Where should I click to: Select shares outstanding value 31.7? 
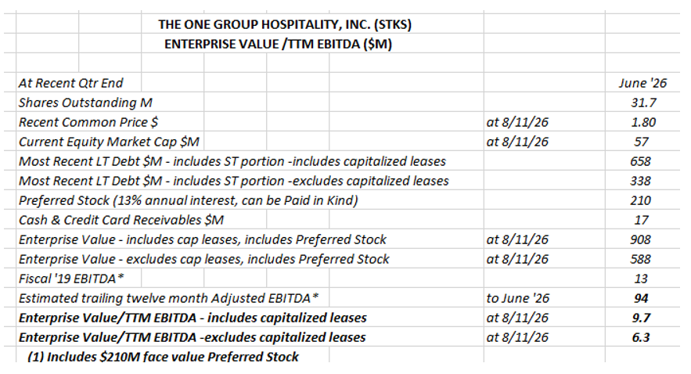[643, 102]
